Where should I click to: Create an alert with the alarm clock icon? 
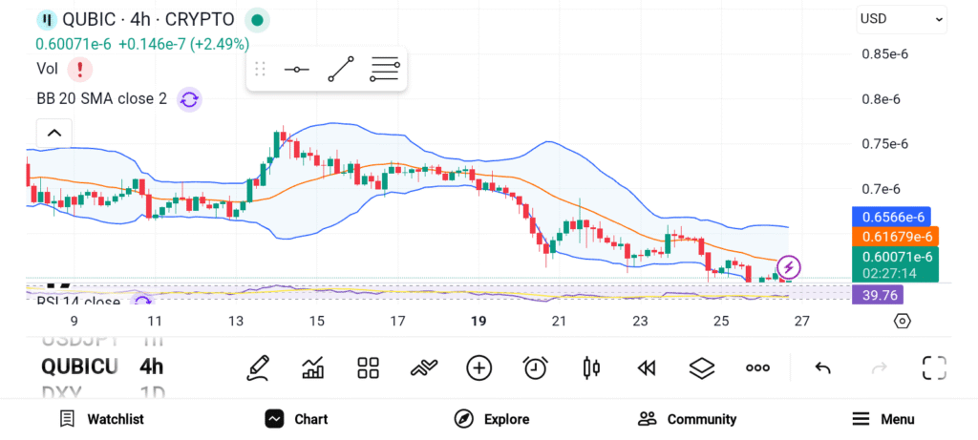pos(535,367)
